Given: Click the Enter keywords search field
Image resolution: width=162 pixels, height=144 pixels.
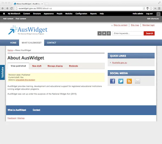Looking at the screenshot, I should 128,33.
